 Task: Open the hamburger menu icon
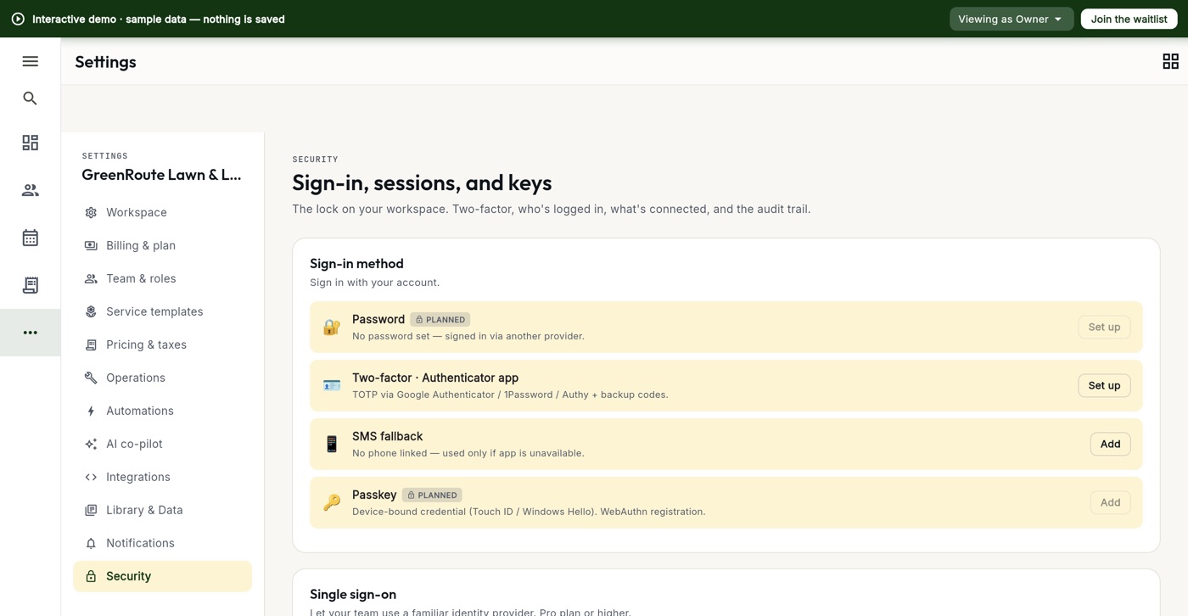tap(30, 61)
